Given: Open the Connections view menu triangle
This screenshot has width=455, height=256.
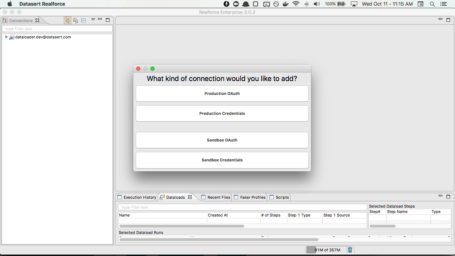Looking at the screenshot, I should [93, 19].
